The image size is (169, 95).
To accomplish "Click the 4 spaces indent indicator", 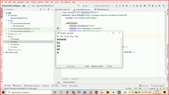I will point(152,88).
